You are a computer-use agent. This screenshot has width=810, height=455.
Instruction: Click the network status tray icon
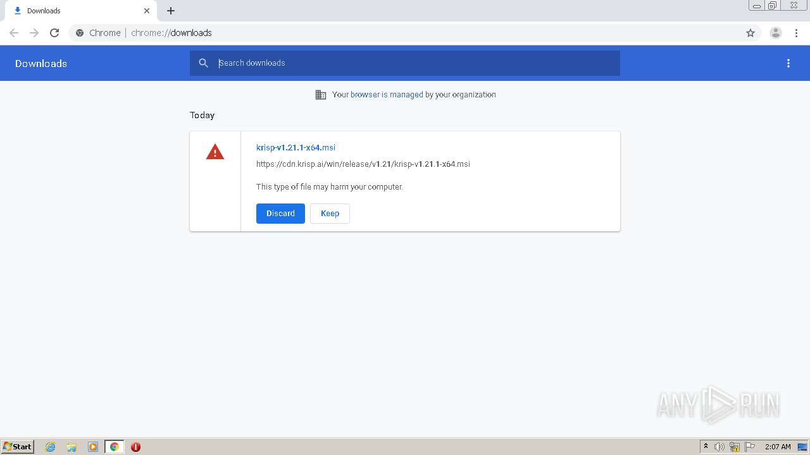[x=735, y=447]
